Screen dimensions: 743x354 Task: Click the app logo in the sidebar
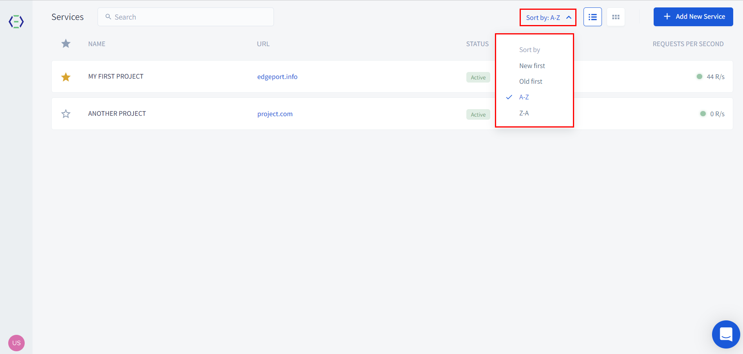click(x=16, y=22)
